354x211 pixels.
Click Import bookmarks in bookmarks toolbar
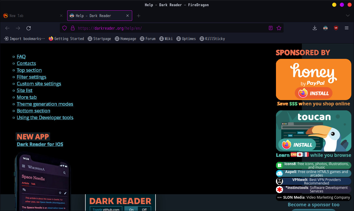[24, 39]
